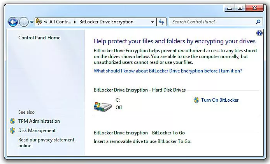Read our privacy statement online
The height and width of the screenshot is (164, 270).
(46, 143)
